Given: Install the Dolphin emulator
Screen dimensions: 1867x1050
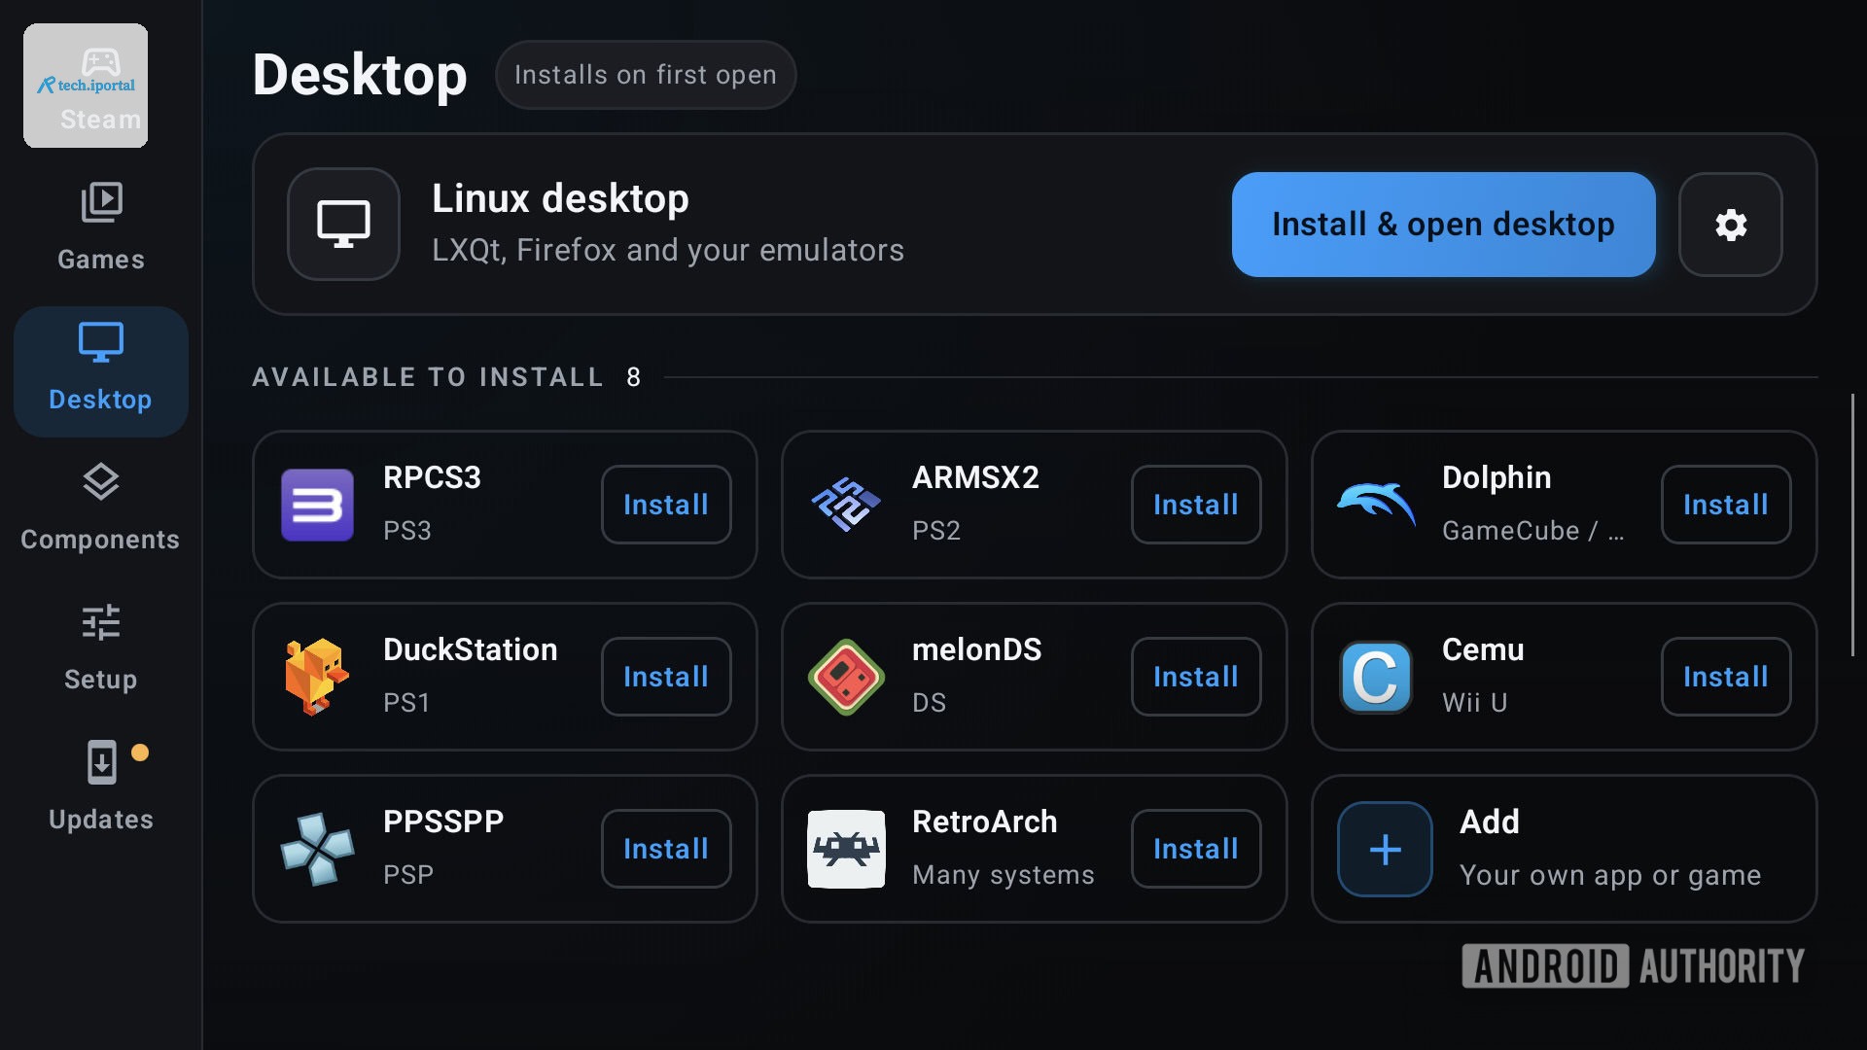Looking at the screenshot, I should 1726,505.
